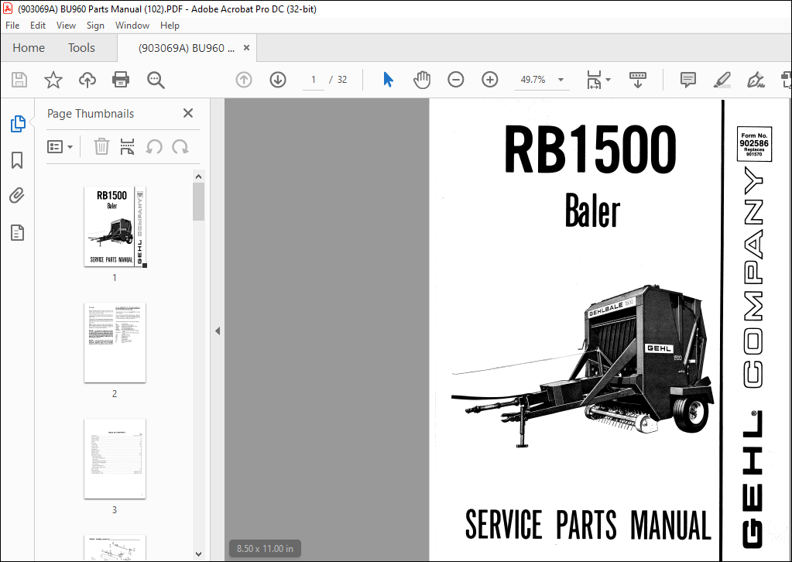Click thumbnail scrollbar up arrow
The image size is (792, 562).
pos(198,176)
